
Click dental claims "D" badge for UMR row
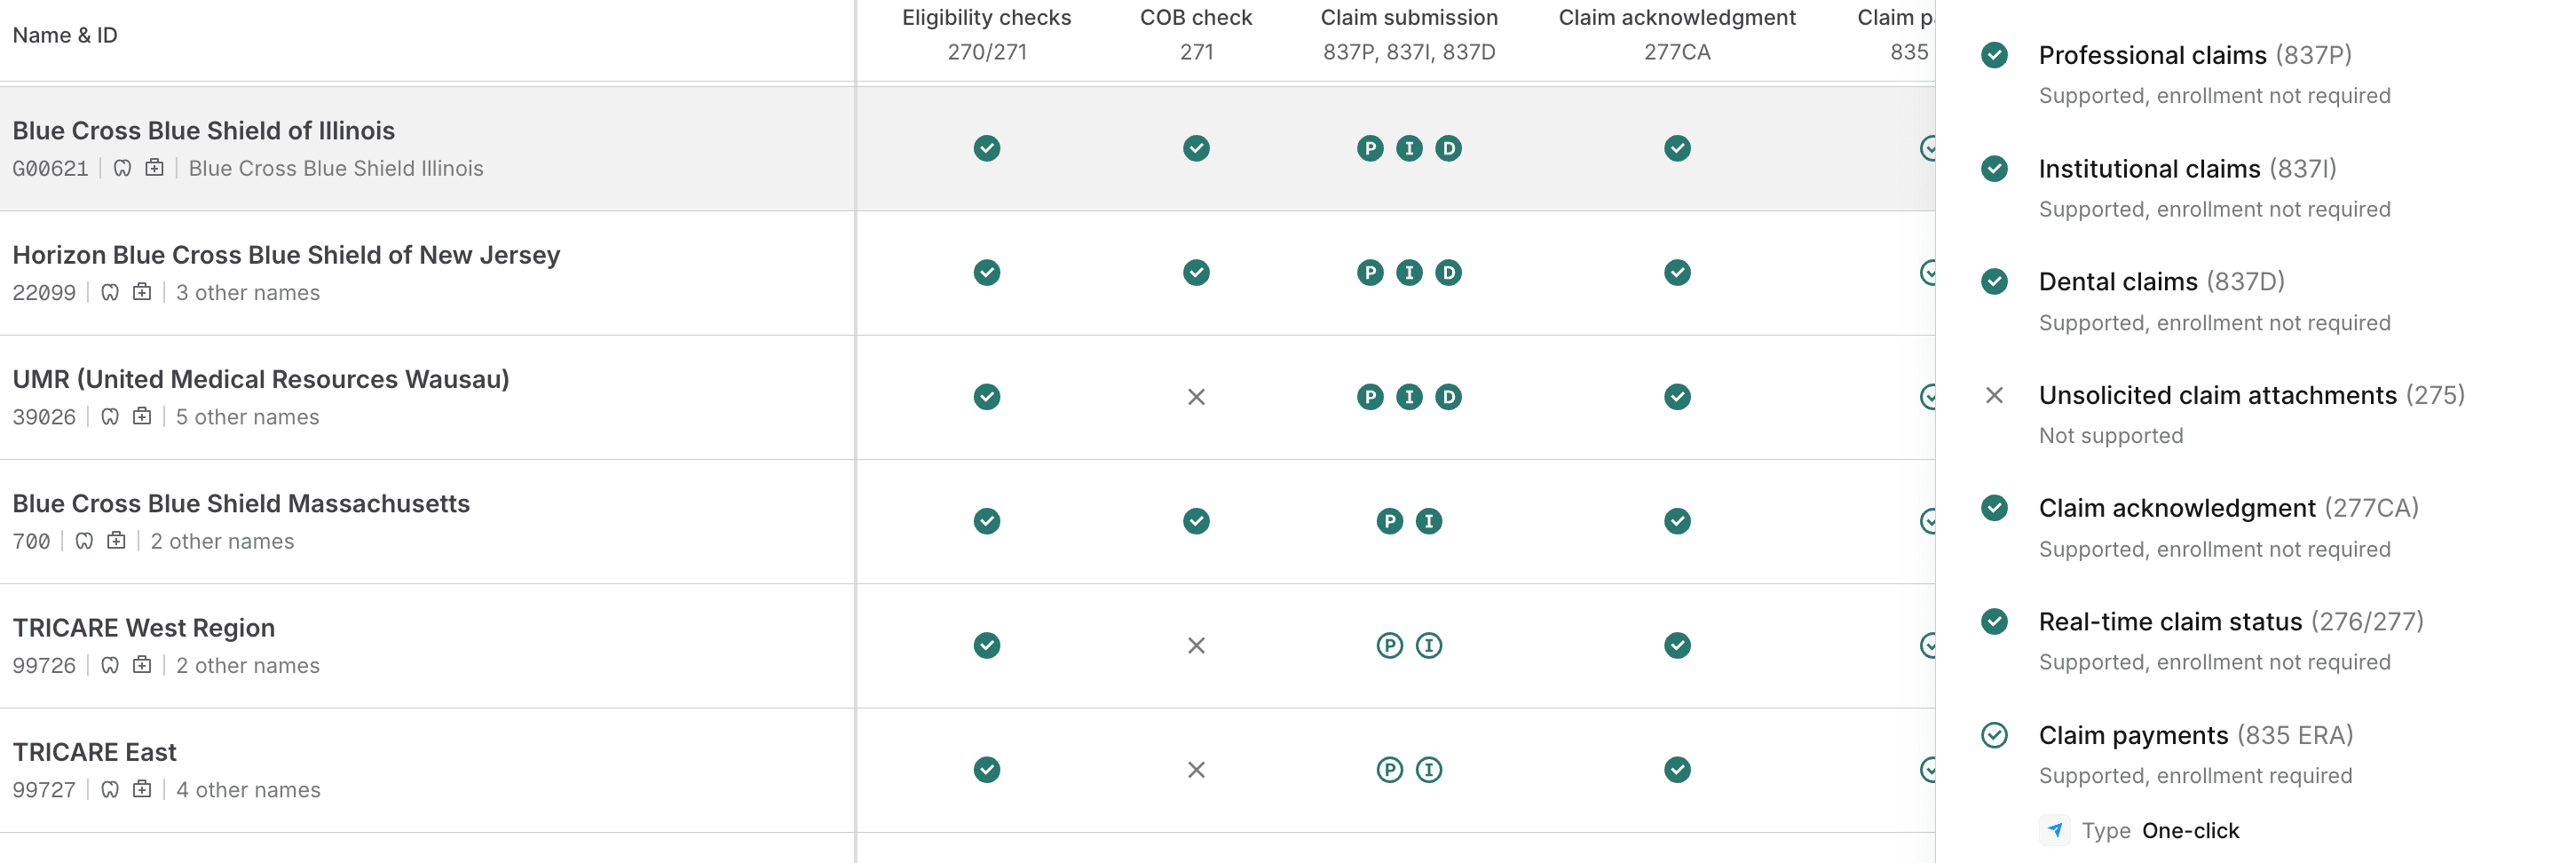click(x=1448, y=397)
